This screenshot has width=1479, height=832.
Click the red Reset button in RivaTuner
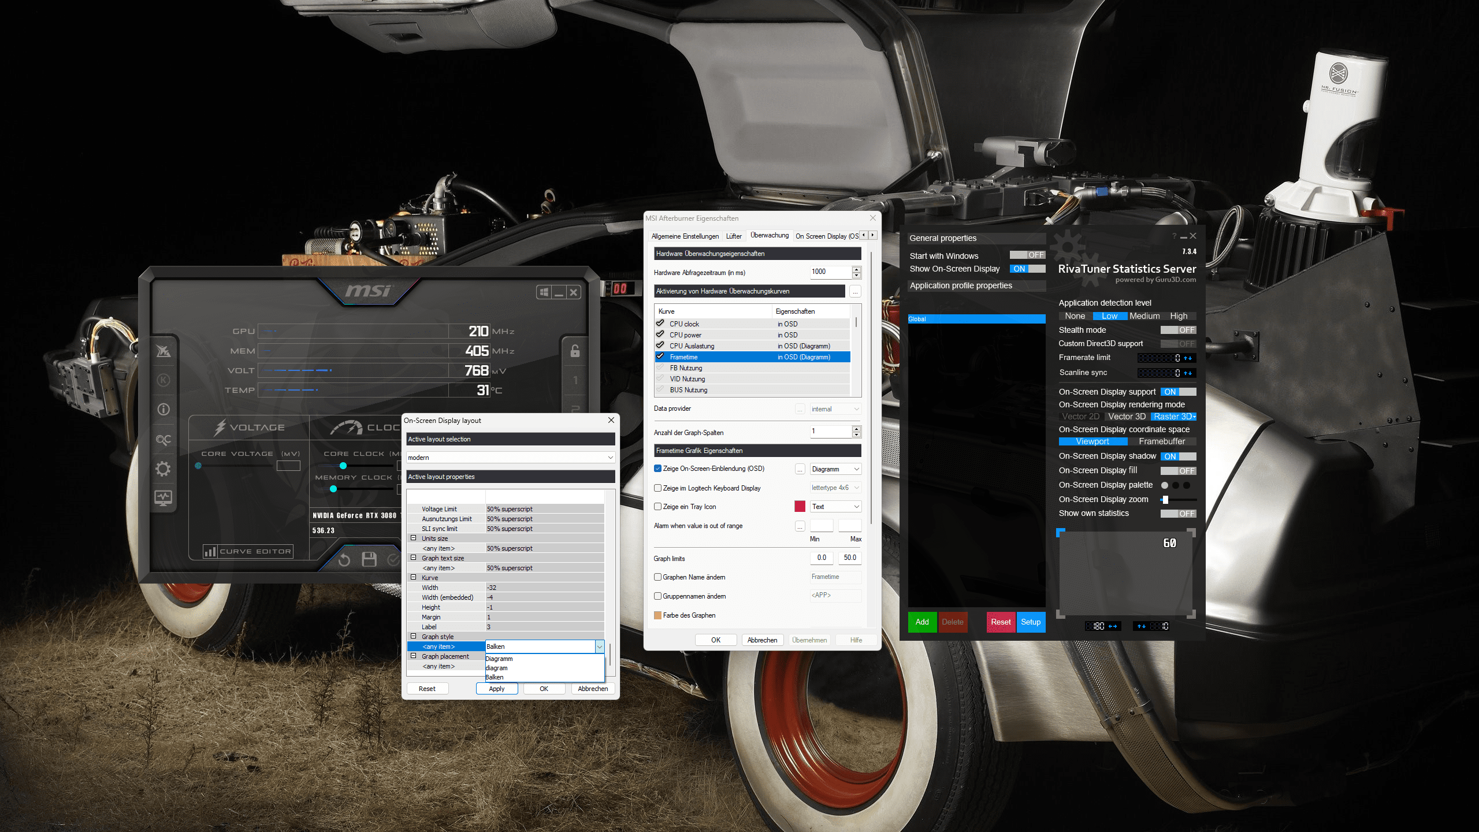pyautogui.click(x=1001, y=622)
